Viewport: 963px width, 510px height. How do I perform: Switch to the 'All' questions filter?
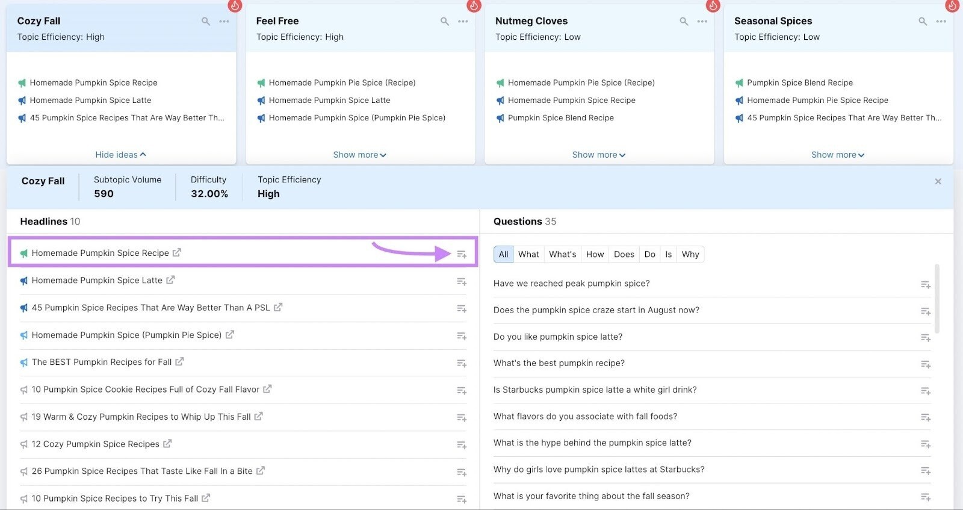point(503,254)
